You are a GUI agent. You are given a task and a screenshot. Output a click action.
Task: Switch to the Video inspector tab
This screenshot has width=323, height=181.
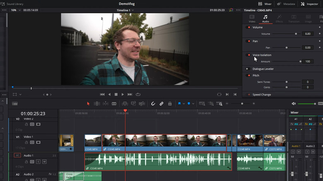[252, 18]
